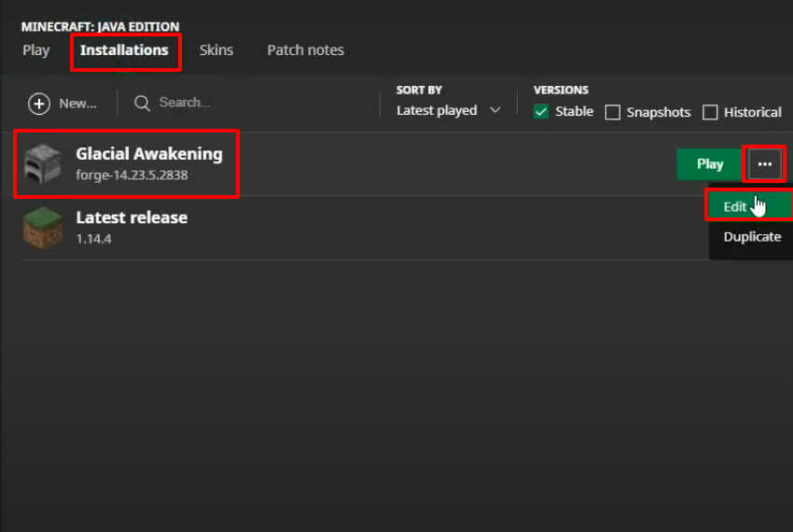This screenshot has height=532, width=793.
Task: Select the Latest release installation name
Action: [132, 217]
